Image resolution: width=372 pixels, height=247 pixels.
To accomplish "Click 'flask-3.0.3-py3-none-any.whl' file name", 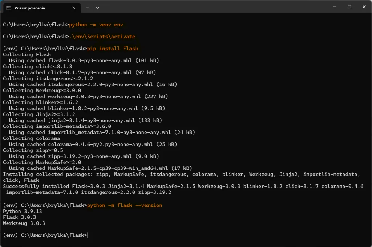I will pos(90,60).
